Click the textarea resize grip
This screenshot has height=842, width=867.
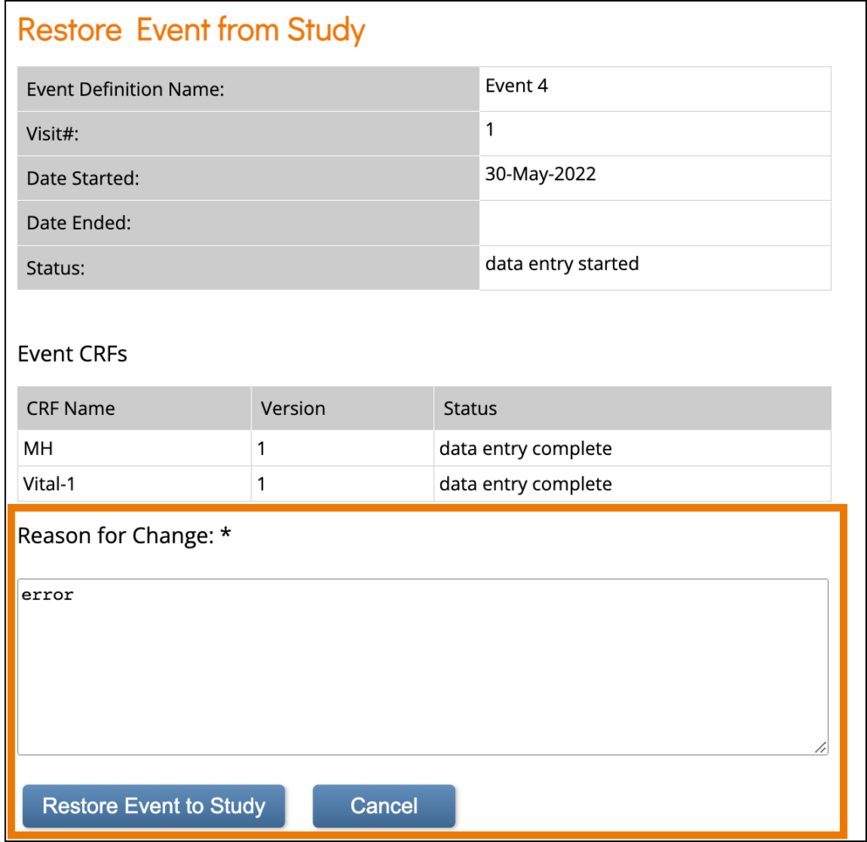(x=820, y=747)
